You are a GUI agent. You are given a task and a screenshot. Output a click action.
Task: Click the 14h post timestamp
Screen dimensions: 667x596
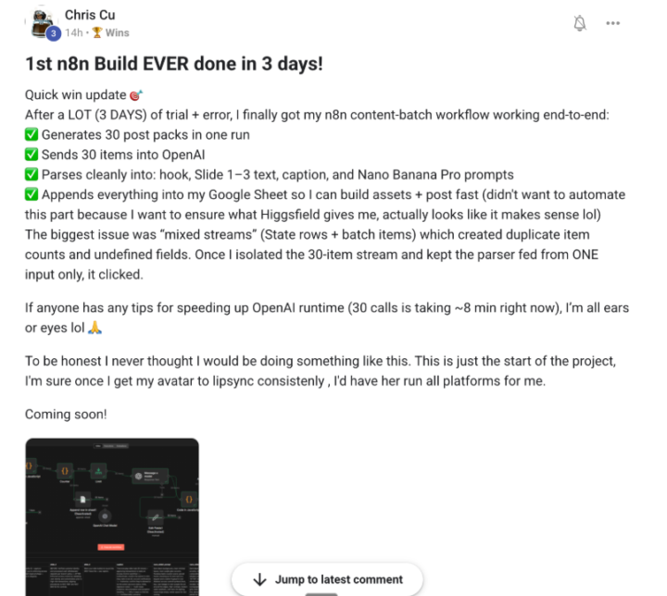pyautogui.click(x=73, y=32)
